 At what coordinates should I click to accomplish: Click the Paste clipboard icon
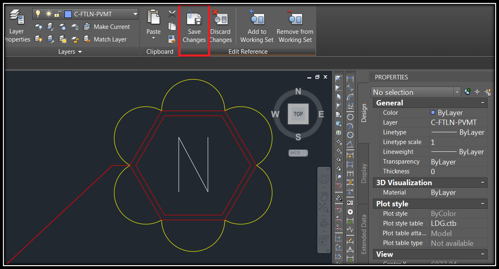(153, 18)
